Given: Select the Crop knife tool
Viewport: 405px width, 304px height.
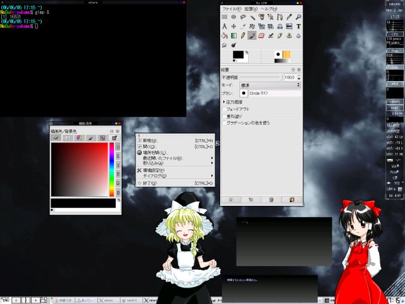Looking at the screenshot, I should coord(243,27).
